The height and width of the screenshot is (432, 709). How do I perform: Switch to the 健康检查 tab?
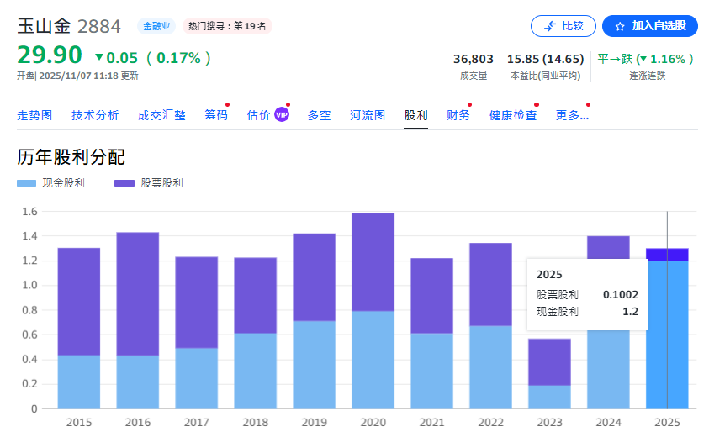[x=513, y=115]
